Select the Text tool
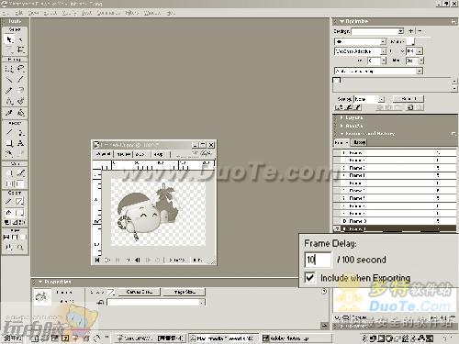The image size is (459, 344). [20, 143]
